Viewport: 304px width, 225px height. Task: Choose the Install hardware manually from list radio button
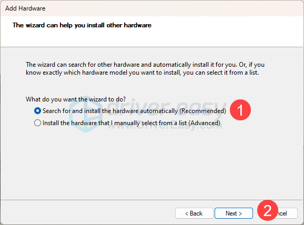click(37, 123)
